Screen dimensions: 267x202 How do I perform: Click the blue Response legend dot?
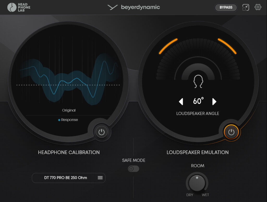coord(59,120)
